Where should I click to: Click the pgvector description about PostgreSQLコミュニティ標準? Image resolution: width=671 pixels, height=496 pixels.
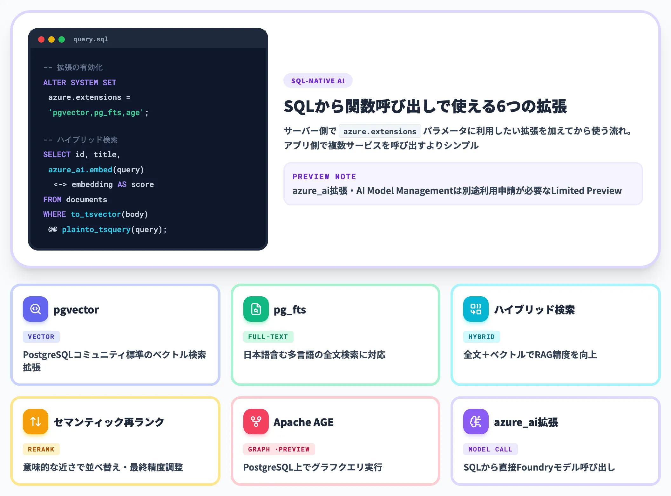(x=114, y=361)
